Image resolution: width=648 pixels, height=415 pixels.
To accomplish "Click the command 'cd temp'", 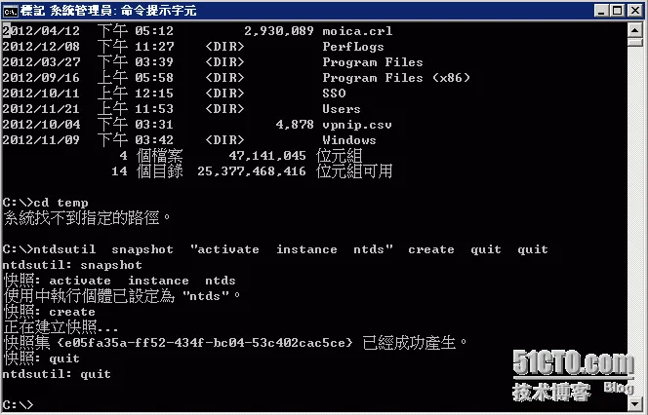I will pos(61,203).
